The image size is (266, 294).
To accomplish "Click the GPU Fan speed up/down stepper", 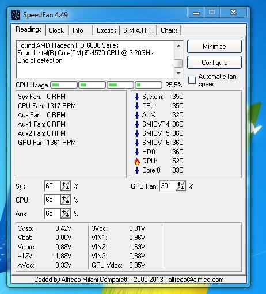I will coord(181,186).
